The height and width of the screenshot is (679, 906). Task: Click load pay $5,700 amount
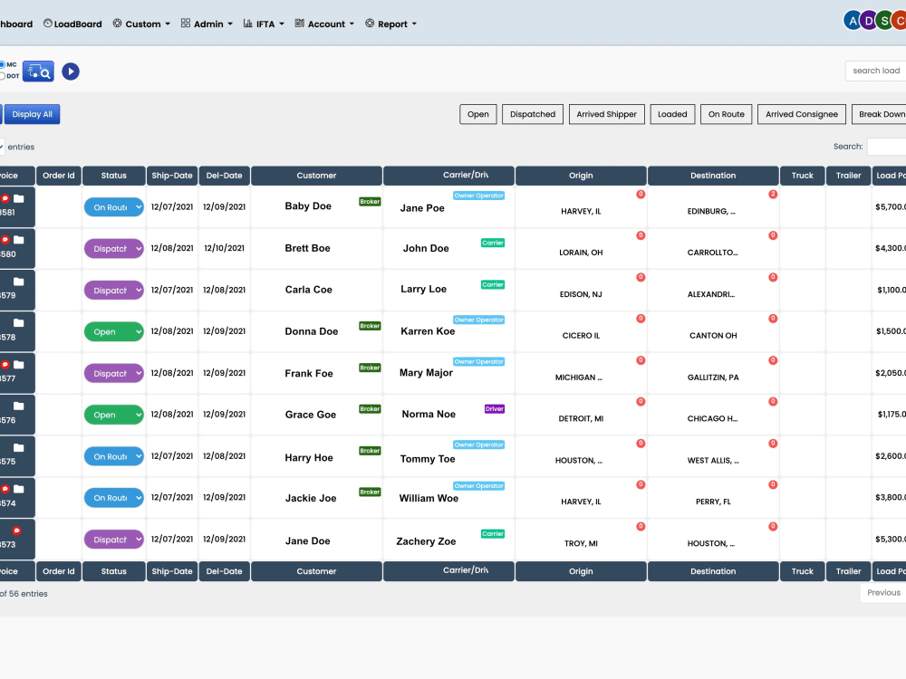[x=891, y=206]
